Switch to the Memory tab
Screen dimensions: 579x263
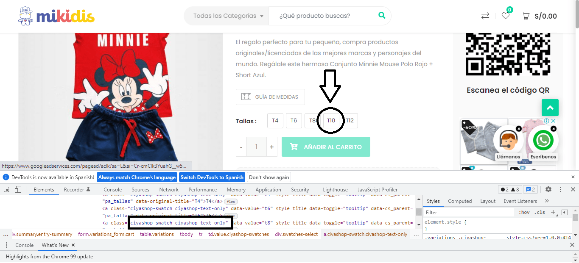236,190
